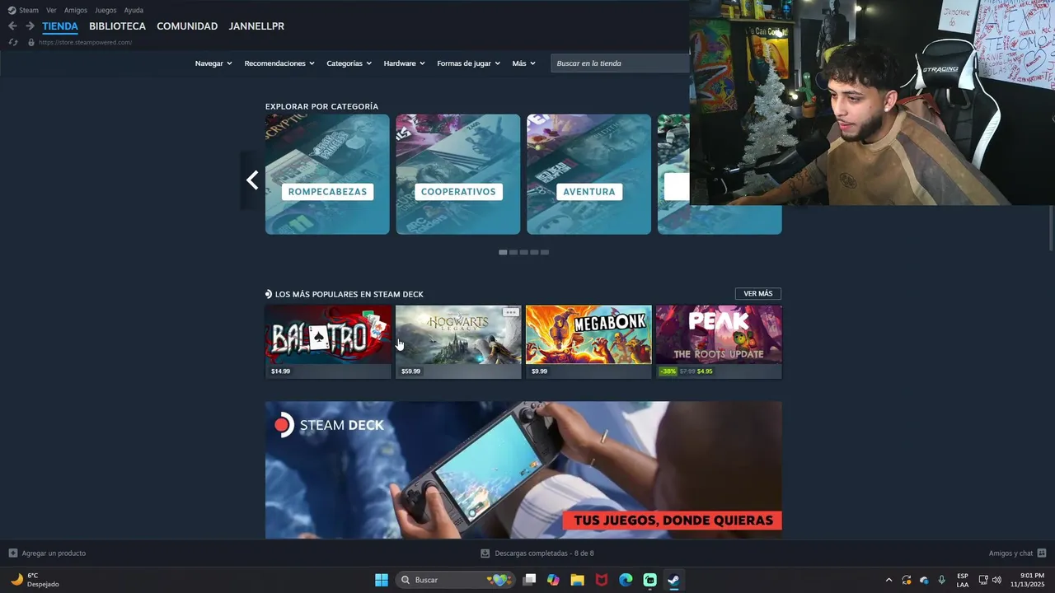Switch to the COMUNIDAD tab

[x=187, y=26]
